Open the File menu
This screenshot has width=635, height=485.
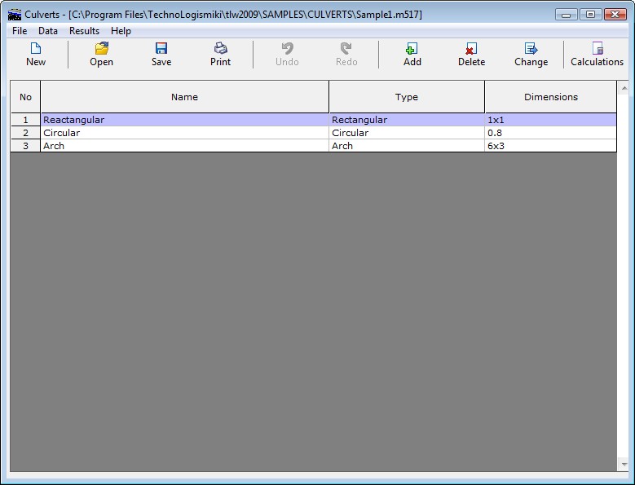pyautogui.click(x=20, y=31)
